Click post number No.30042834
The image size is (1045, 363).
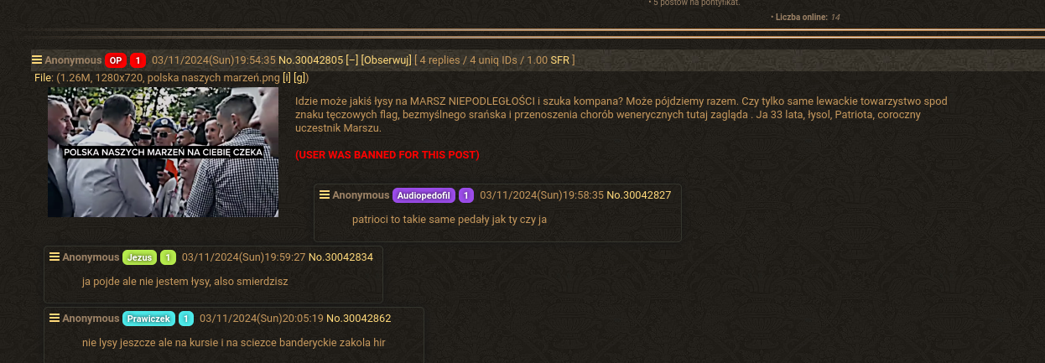341,257
